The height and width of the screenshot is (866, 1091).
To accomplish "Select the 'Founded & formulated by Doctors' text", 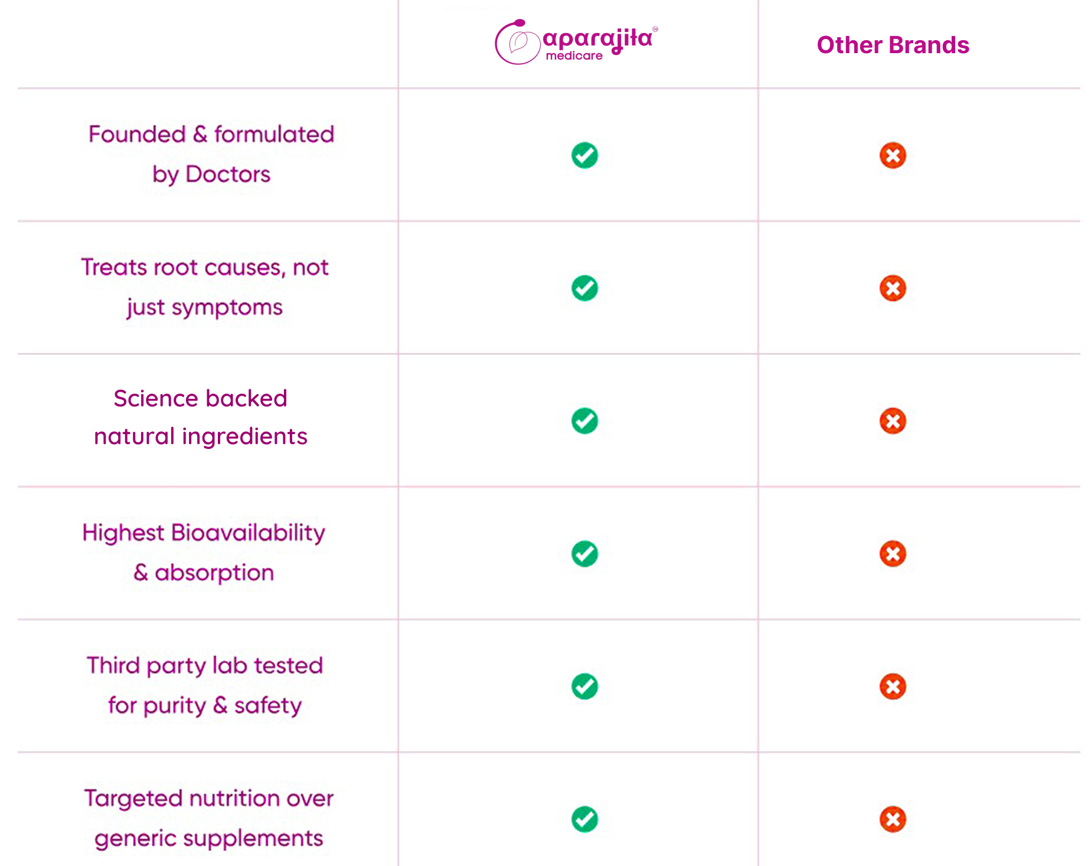I will tap(211, 154).
